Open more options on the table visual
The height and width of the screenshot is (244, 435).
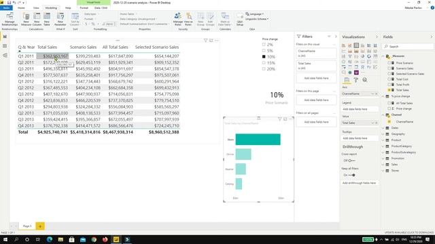217,41
